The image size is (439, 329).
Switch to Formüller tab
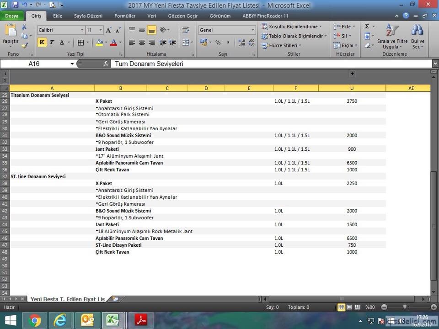[x=125, y=16]
